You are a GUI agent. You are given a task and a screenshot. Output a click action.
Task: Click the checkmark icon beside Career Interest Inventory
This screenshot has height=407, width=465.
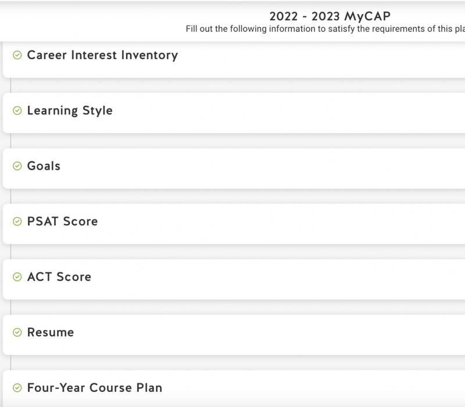[16, 55]
